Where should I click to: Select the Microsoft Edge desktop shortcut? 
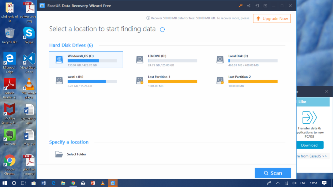pyautogui.click(x=9, y=63)
